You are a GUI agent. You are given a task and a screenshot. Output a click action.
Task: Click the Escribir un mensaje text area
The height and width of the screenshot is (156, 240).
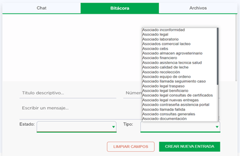coord(72,108)
